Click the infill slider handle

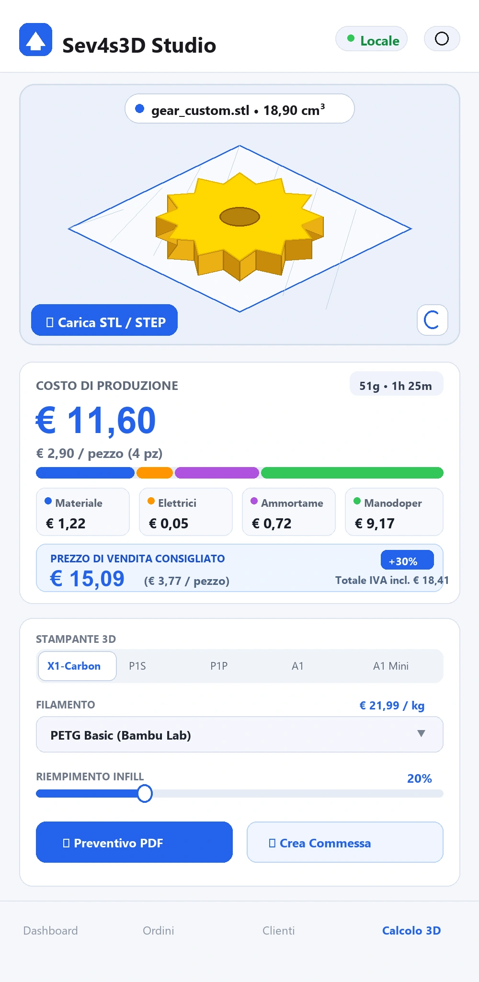(x=145, y=794)
